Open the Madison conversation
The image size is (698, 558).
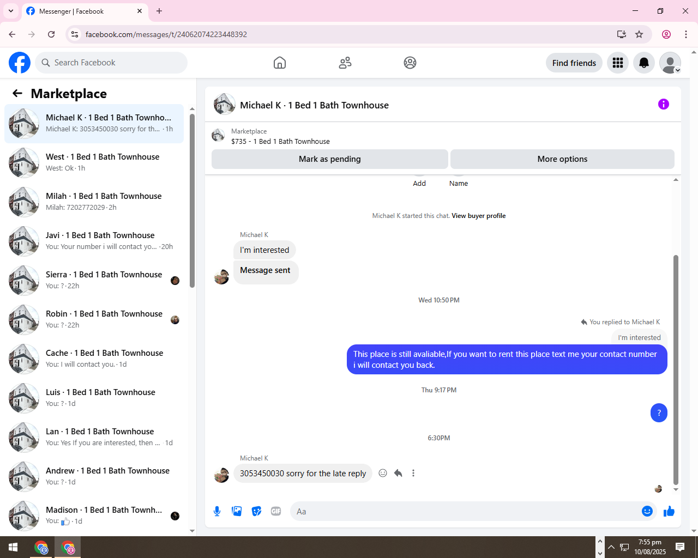click(x=94, y=515)
